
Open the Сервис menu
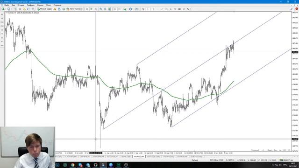(x=40, y=5)
